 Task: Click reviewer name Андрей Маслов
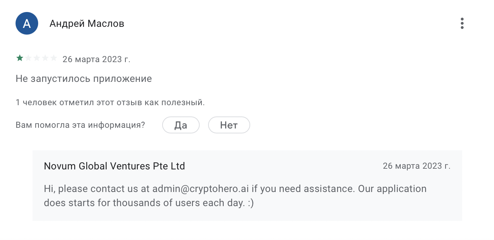[x=87, y=24]
